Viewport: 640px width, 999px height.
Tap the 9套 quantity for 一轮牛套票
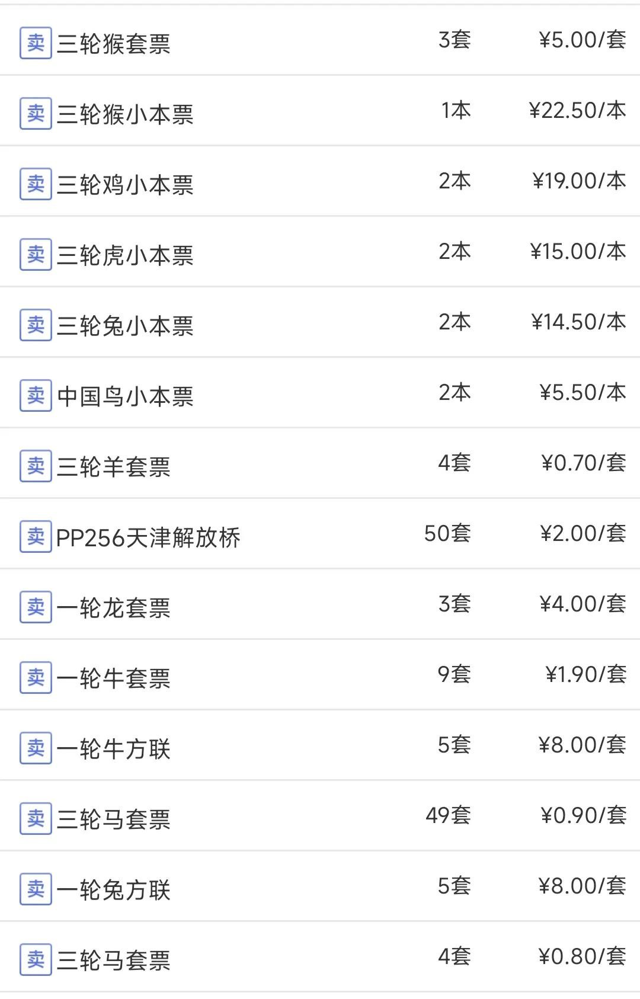454,674
